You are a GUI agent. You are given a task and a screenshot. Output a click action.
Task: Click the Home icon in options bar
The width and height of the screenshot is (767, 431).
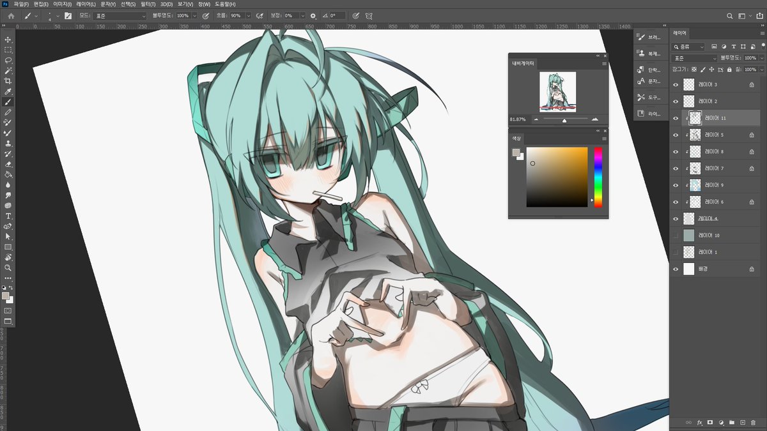click(x=11, y=15)
